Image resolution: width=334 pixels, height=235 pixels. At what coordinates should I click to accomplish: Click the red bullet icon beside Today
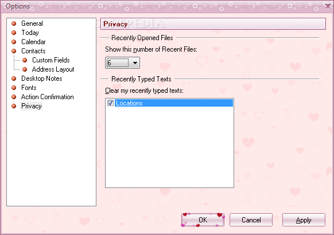14,33
